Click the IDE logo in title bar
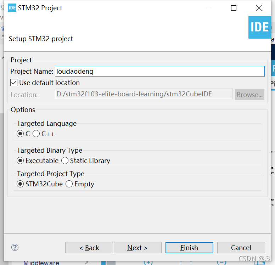Screen dimensions: 275x265 (12, 8)
